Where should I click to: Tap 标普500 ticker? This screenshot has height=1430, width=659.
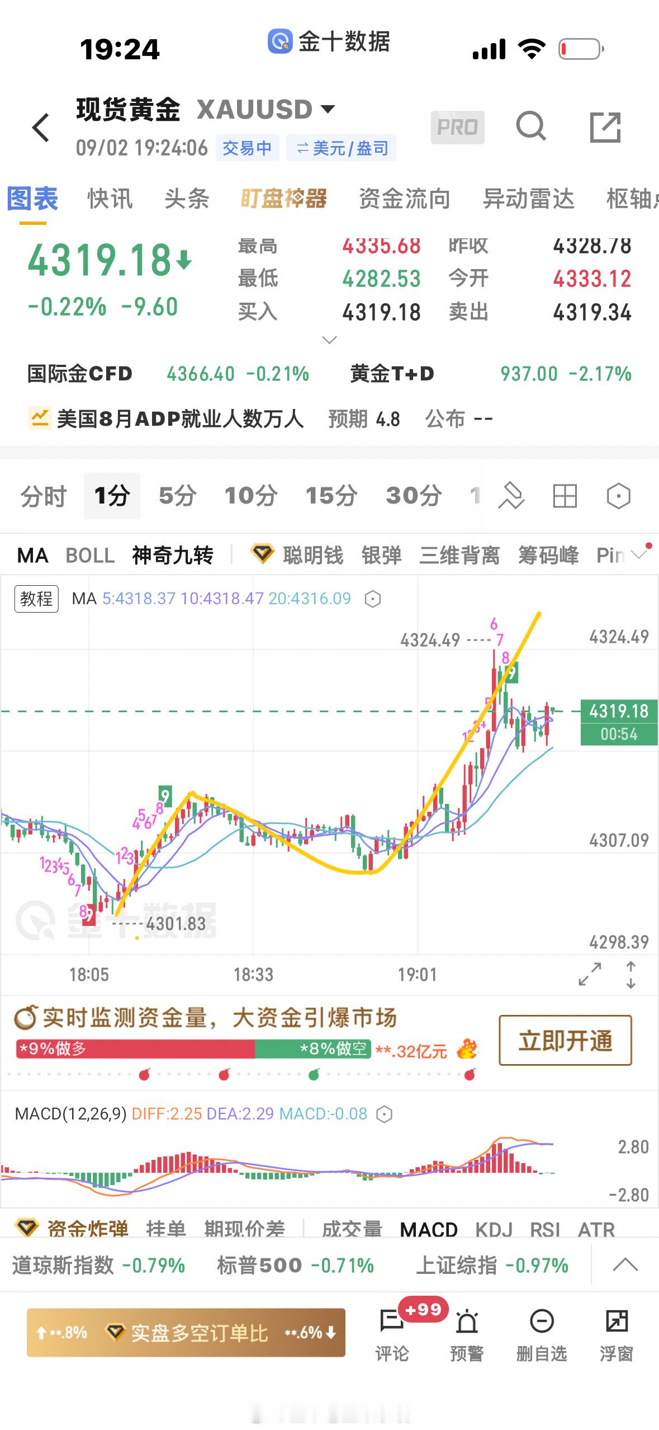click(295, 1266)
